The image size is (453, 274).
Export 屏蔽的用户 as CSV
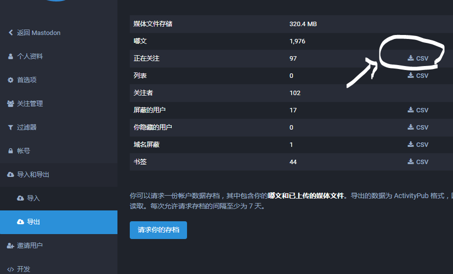(x=418, y=110)
